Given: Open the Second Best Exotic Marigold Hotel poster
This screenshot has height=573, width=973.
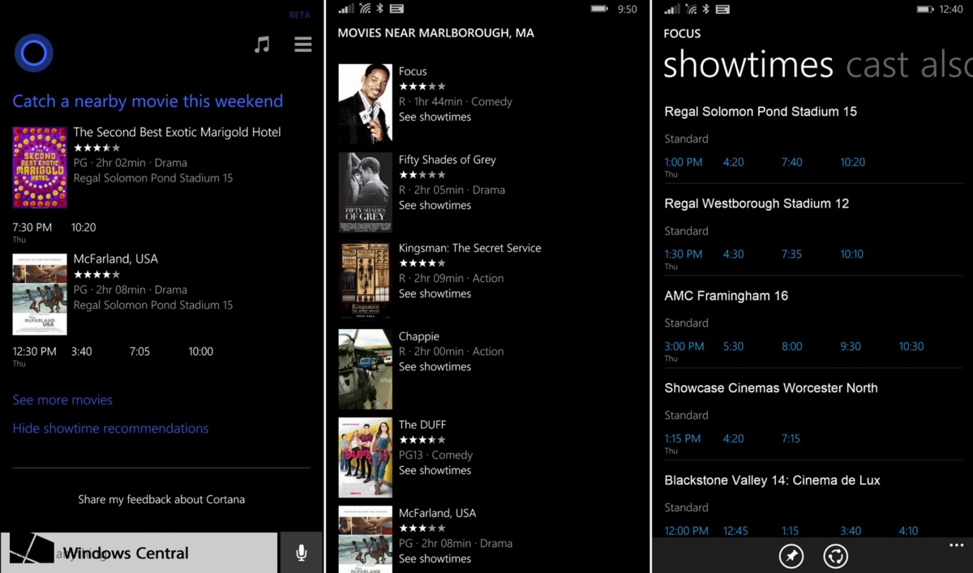Looking at the screenshot, I should 40,168.
